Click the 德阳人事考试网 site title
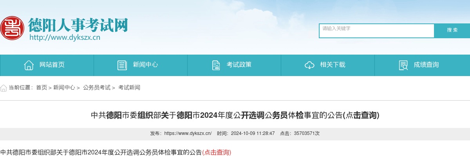470x156 pixels. [78, 25]
